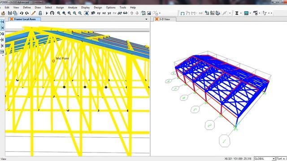Click the greyed nd toolbar button
287x161 pixels.
point(200,13)
